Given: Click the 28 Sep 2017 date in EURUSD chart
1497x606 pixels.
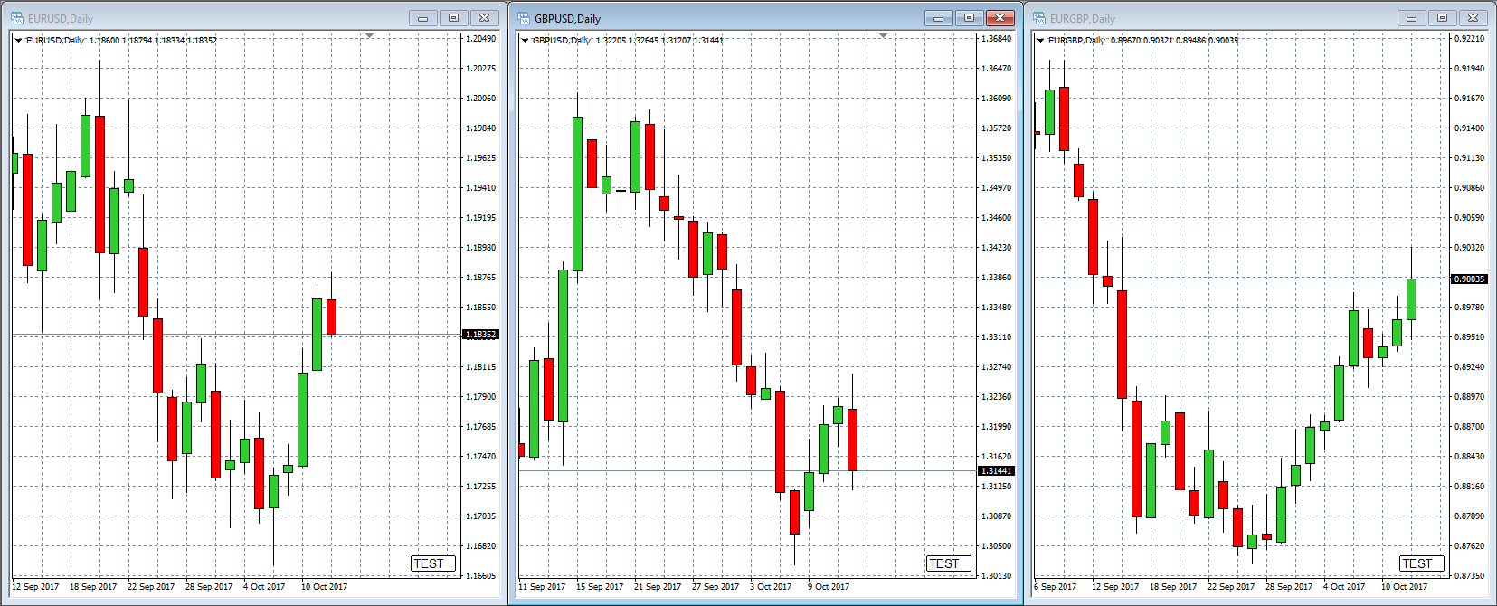Looking at the screenshot, I should tap(209, 587).
